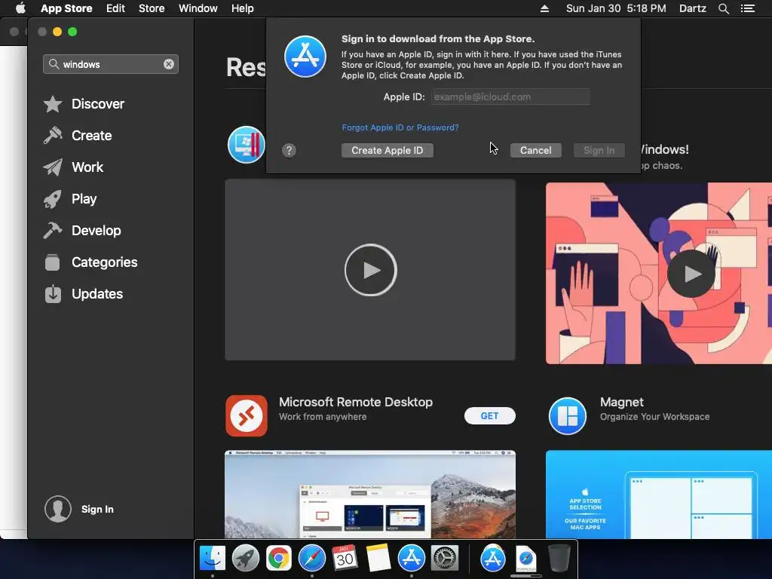Open the Trash in the Dock
This screenshot has height=579, width=772.
(x=559, y=559)
